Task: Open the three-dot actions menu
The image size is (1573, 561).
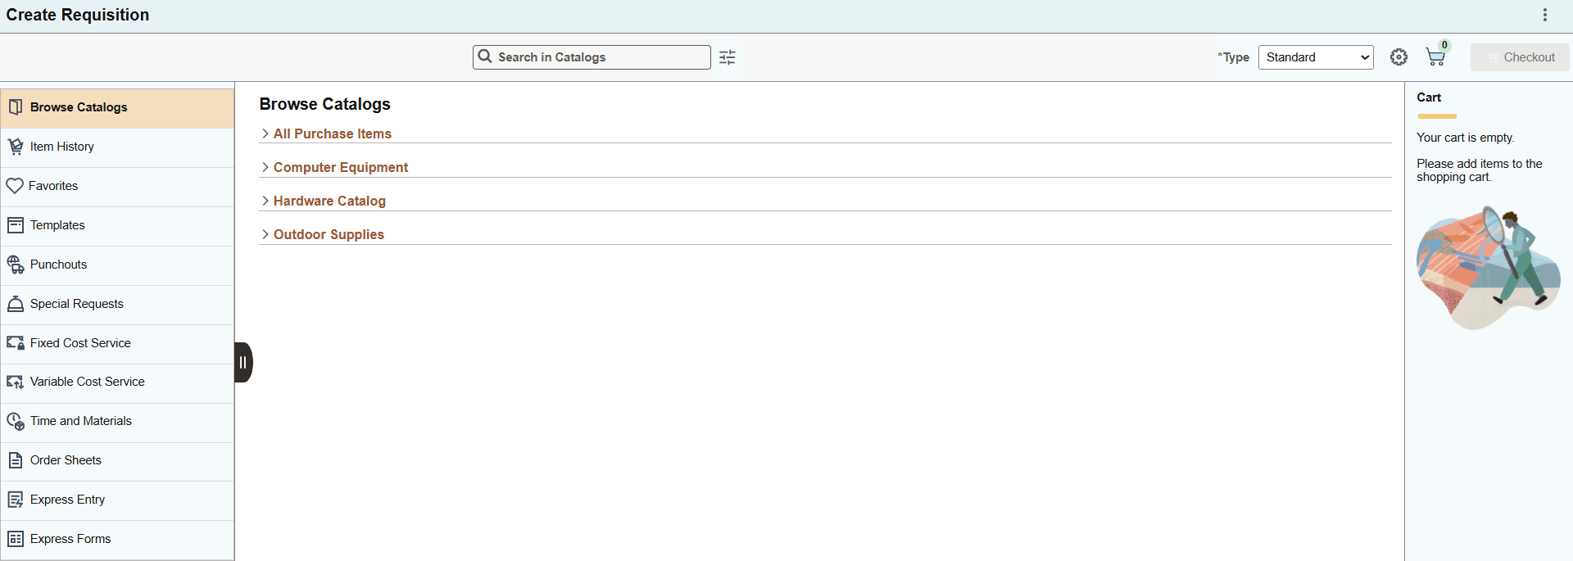Action: pyautogui.click(x=1545, y=15)
